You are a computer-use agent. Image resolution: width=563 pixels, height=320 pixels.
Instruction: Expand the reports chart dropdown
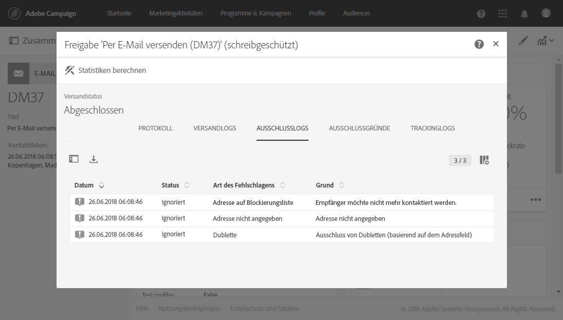point(546,41)
